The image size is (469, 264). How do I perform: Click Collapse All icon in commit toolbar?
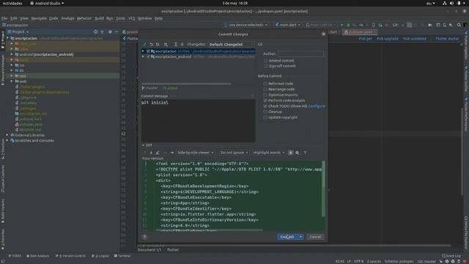[x=182, y=44]
